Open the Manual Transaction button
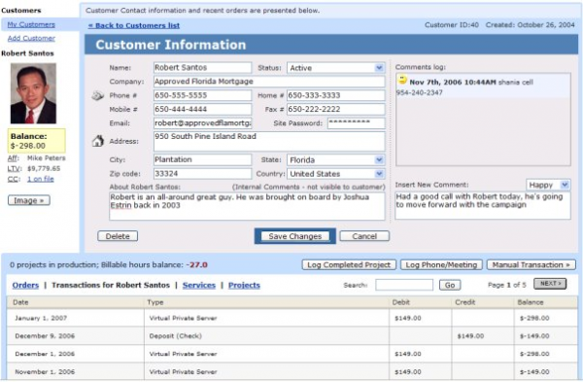The width and height of the screenshot is (583, 382). (x=531, y=264)
